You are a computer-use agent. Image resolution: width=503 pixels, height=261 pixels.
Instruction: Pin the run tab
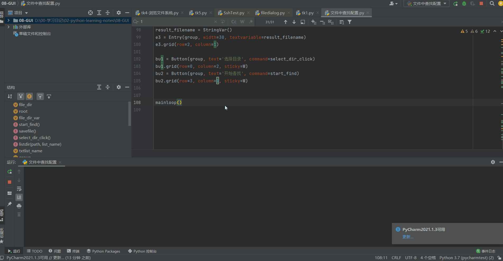coord(10,204)
